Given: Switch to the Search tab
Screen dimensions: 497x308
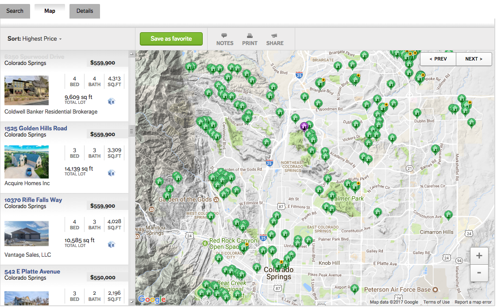Looking at the screenshot, I should [x=15, y=11].
